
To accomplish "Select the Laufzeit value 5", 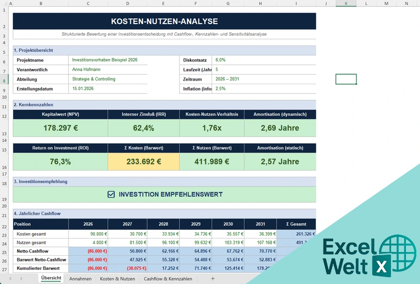I will 264,70.
